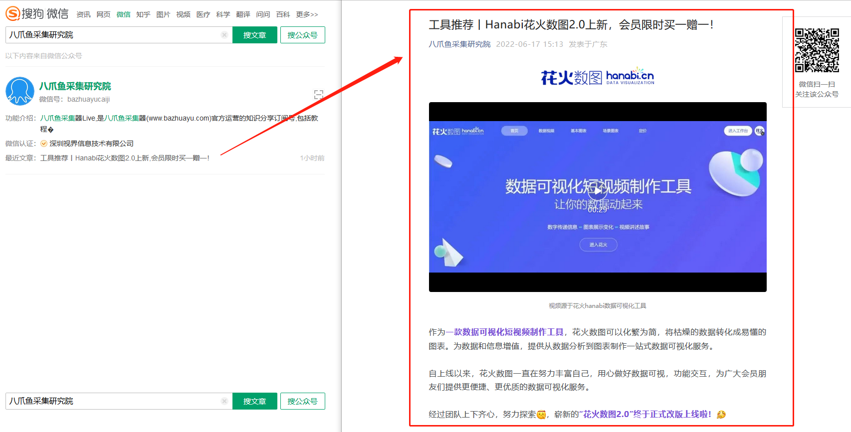The height and width of the screenshot is (432, 851).
Task: Click the Sogou logo icon
Action: click(12, 13)
